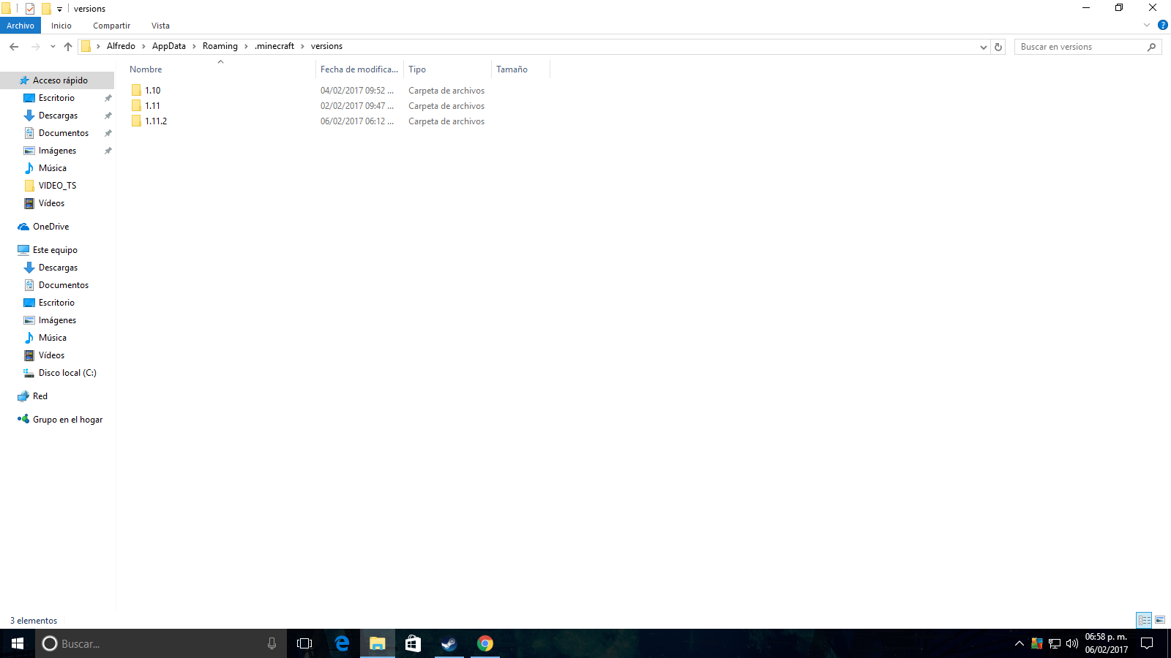
Task: Select Acceso rápido in navigation pane
Action: (x=60, y=80)
